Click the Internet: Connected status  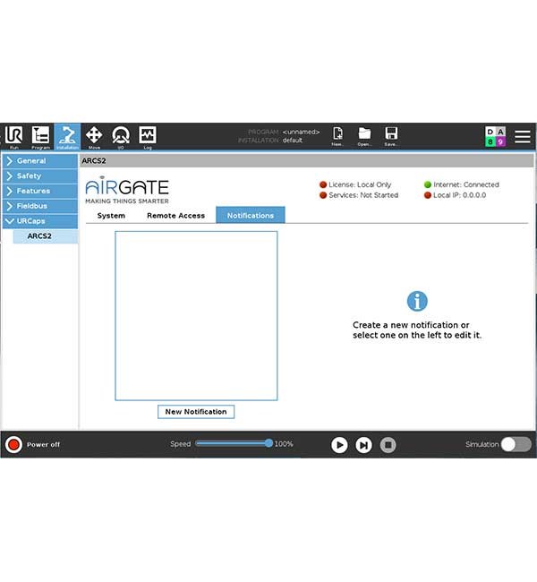click(x=462, y=184)
